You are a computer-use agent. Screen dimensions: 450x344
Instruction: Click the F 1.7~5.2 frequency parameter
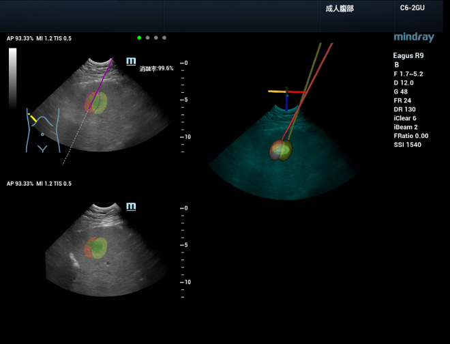click(408, 74)
